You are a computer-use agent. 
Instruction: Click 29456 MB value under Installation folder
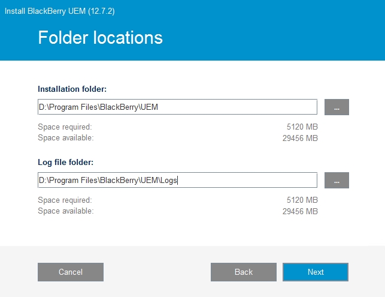point(300,138)
